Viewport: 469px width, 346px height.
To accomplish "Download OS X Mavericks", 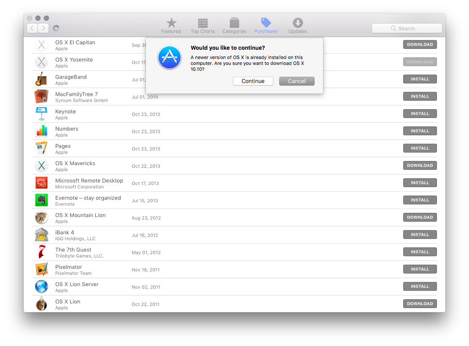I will [x=420, y=166].
